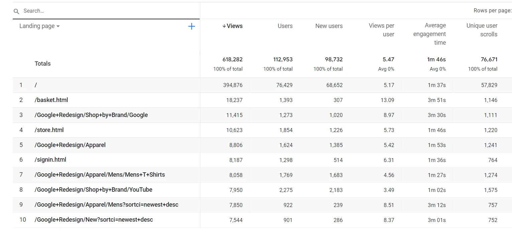Viewport: 512px width, 236px height.
Task: Click views per user value 3.49
Action: click(x=389, y=190)
